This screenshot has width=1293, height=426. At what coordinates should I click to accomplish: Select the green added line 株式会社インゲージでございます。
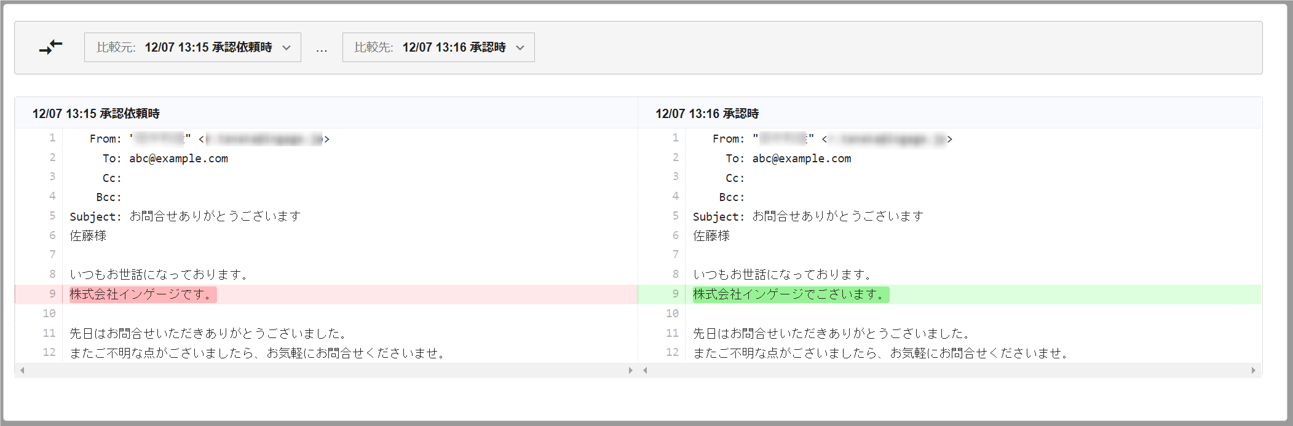[790, 294]
